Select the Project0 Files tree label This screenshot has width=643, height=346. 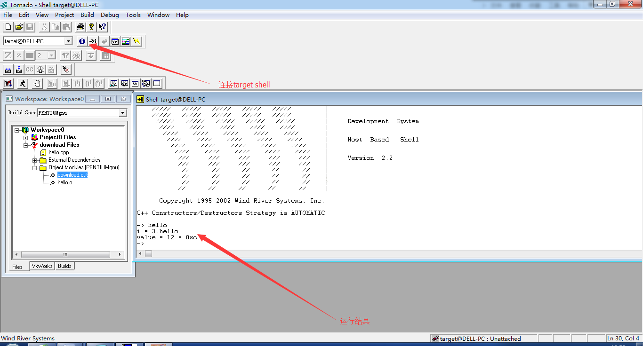pyautogui.click(x=57, y=137)
